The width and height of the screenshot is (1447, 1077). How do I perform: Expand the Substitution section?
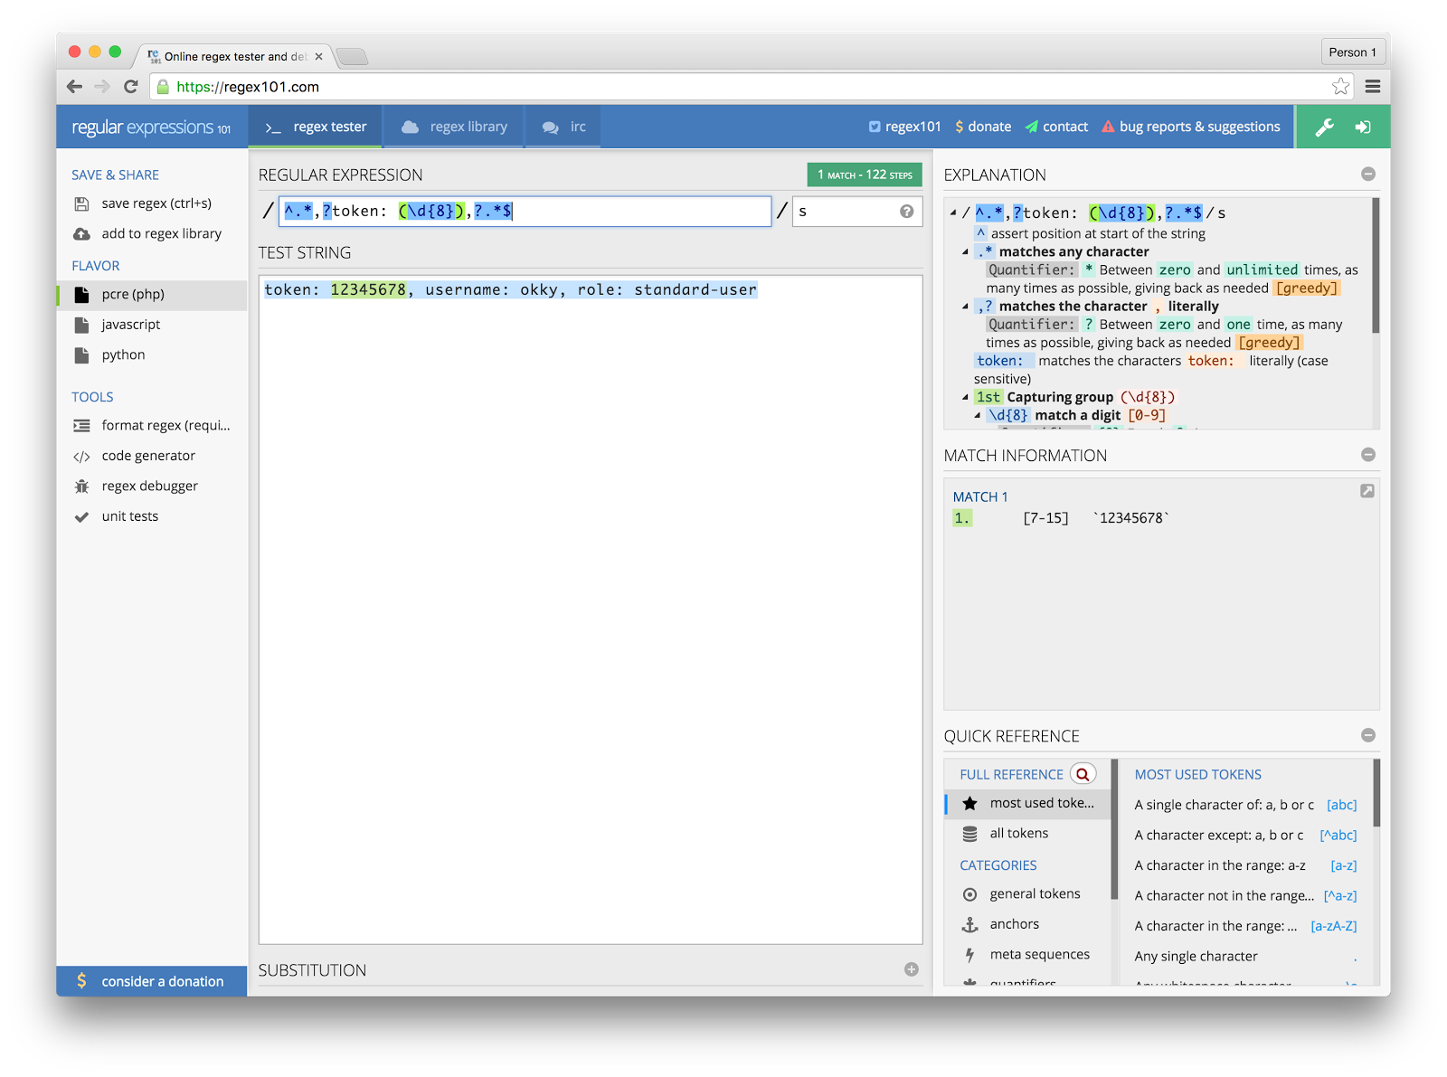911,969
